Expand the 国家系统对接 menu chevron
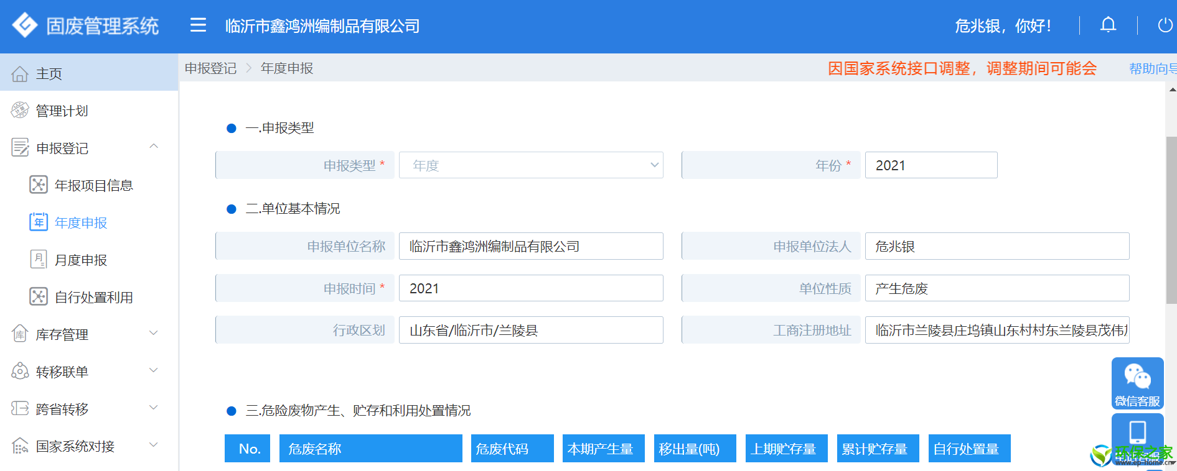 [x=154, y=446]
